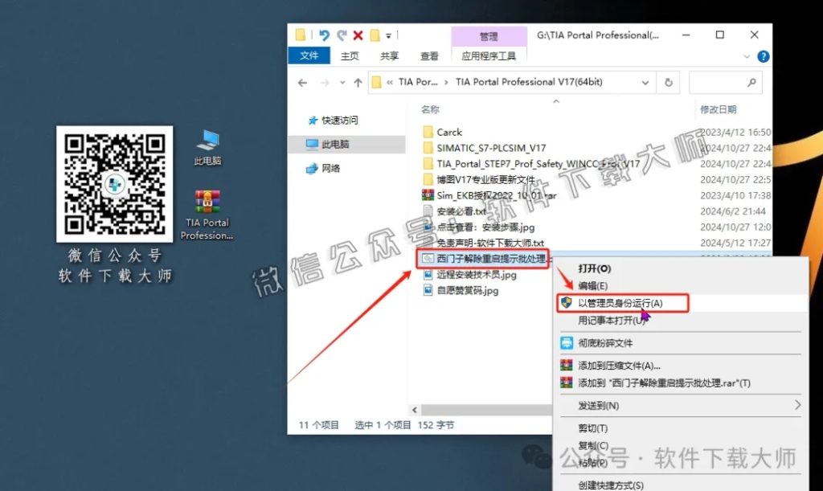Open the 安装必看.txt text file
Image resolution: width=823 pixels, height=491 pixels.
point(457,211)
